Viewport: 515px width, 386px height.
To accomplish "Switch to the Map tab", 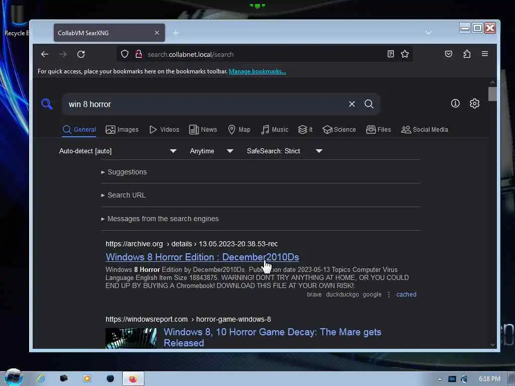I will pos(239,129).
